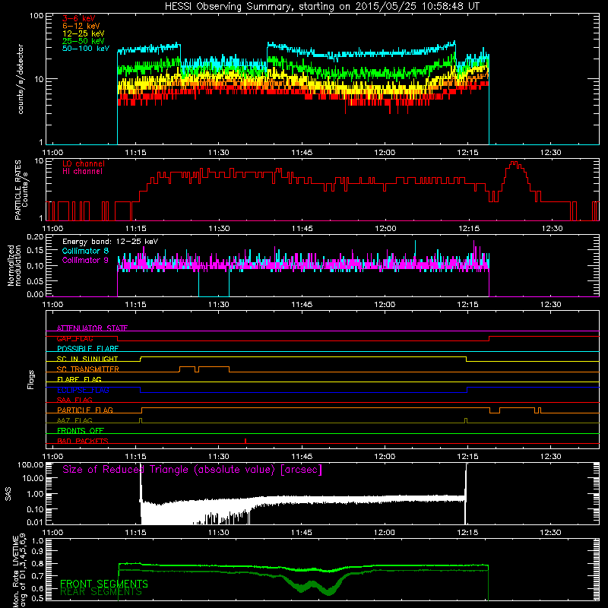Select the 25-50 keV legend label
The width and height of the screenshot is (608, 608).
(83, 41)
